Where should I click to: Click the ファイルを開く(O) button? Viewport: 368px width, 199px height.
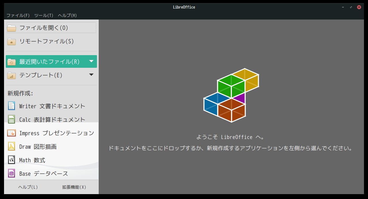[51, 28]
